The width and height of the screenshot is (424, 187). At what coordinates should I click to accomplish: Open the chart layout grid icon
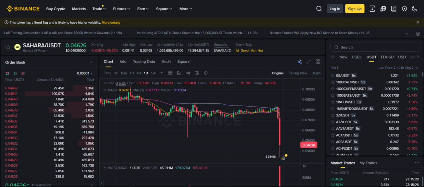318,62
